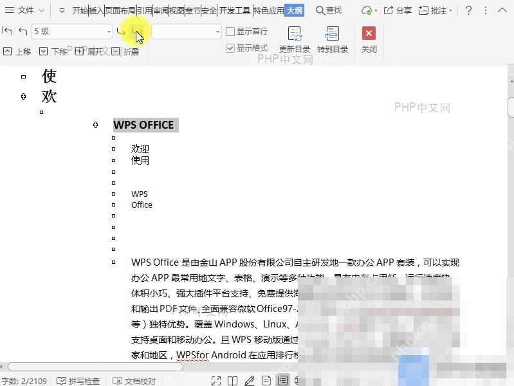
Task: Open the 章节 tab
Action: pyautogui.click(x=193, y=10)
